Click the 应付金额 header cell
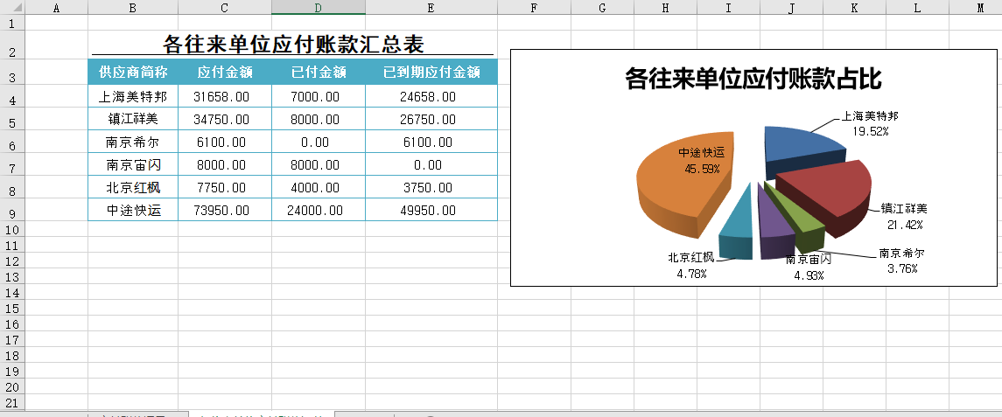Viewport: 1002px width, 417px height. click(225, 73)
